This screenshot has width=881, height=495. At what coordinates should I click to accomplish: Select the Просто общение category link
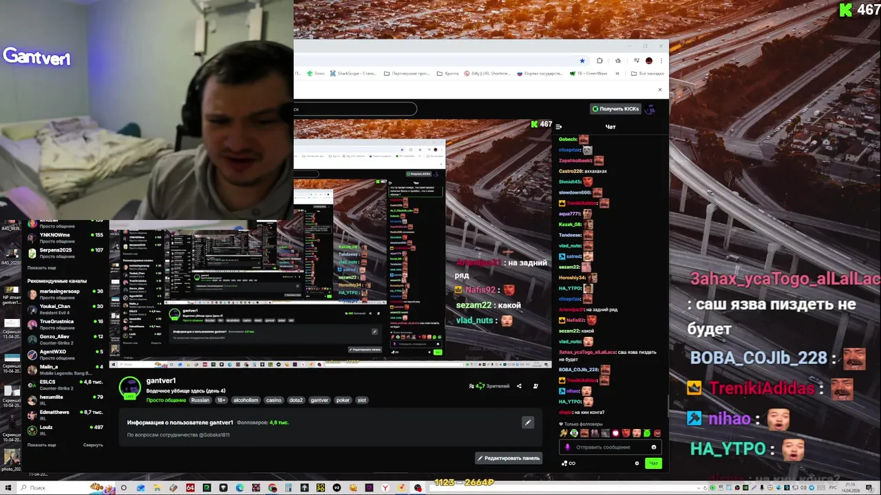(166, 400)
